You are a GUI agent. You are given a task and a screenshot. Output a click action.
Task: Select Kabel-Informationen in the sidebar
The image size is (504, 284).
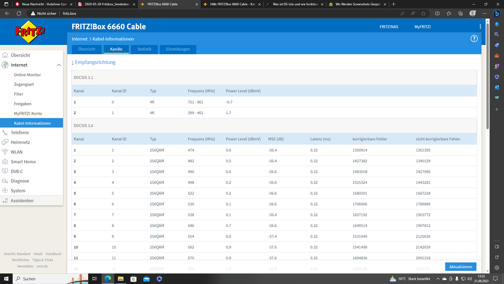31,123
